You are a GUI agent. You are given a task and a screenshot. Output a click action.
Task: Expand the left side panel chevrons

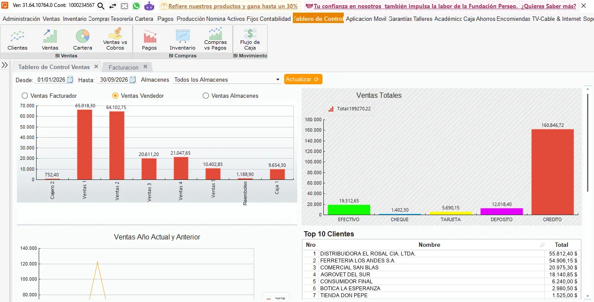tap(5, 65)
